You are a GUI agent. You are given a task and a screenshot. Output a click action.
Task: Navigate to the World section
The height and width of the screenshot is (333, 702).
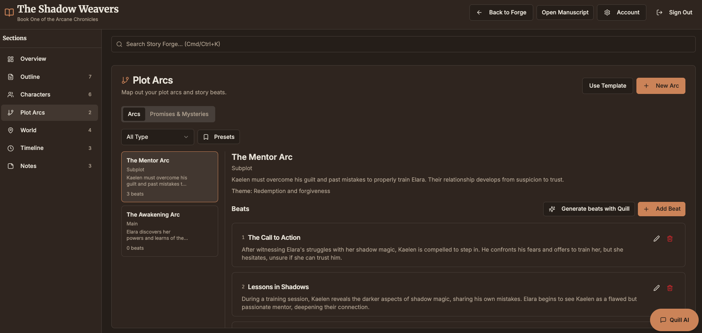point(49,130)
